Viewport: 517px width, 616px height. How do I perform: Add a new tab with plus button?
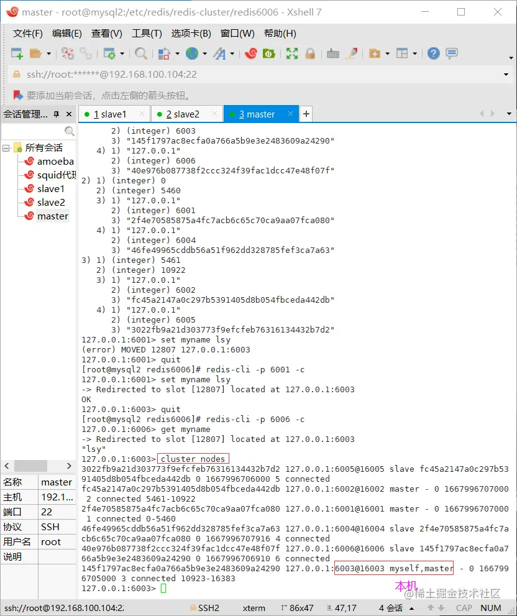306,114
